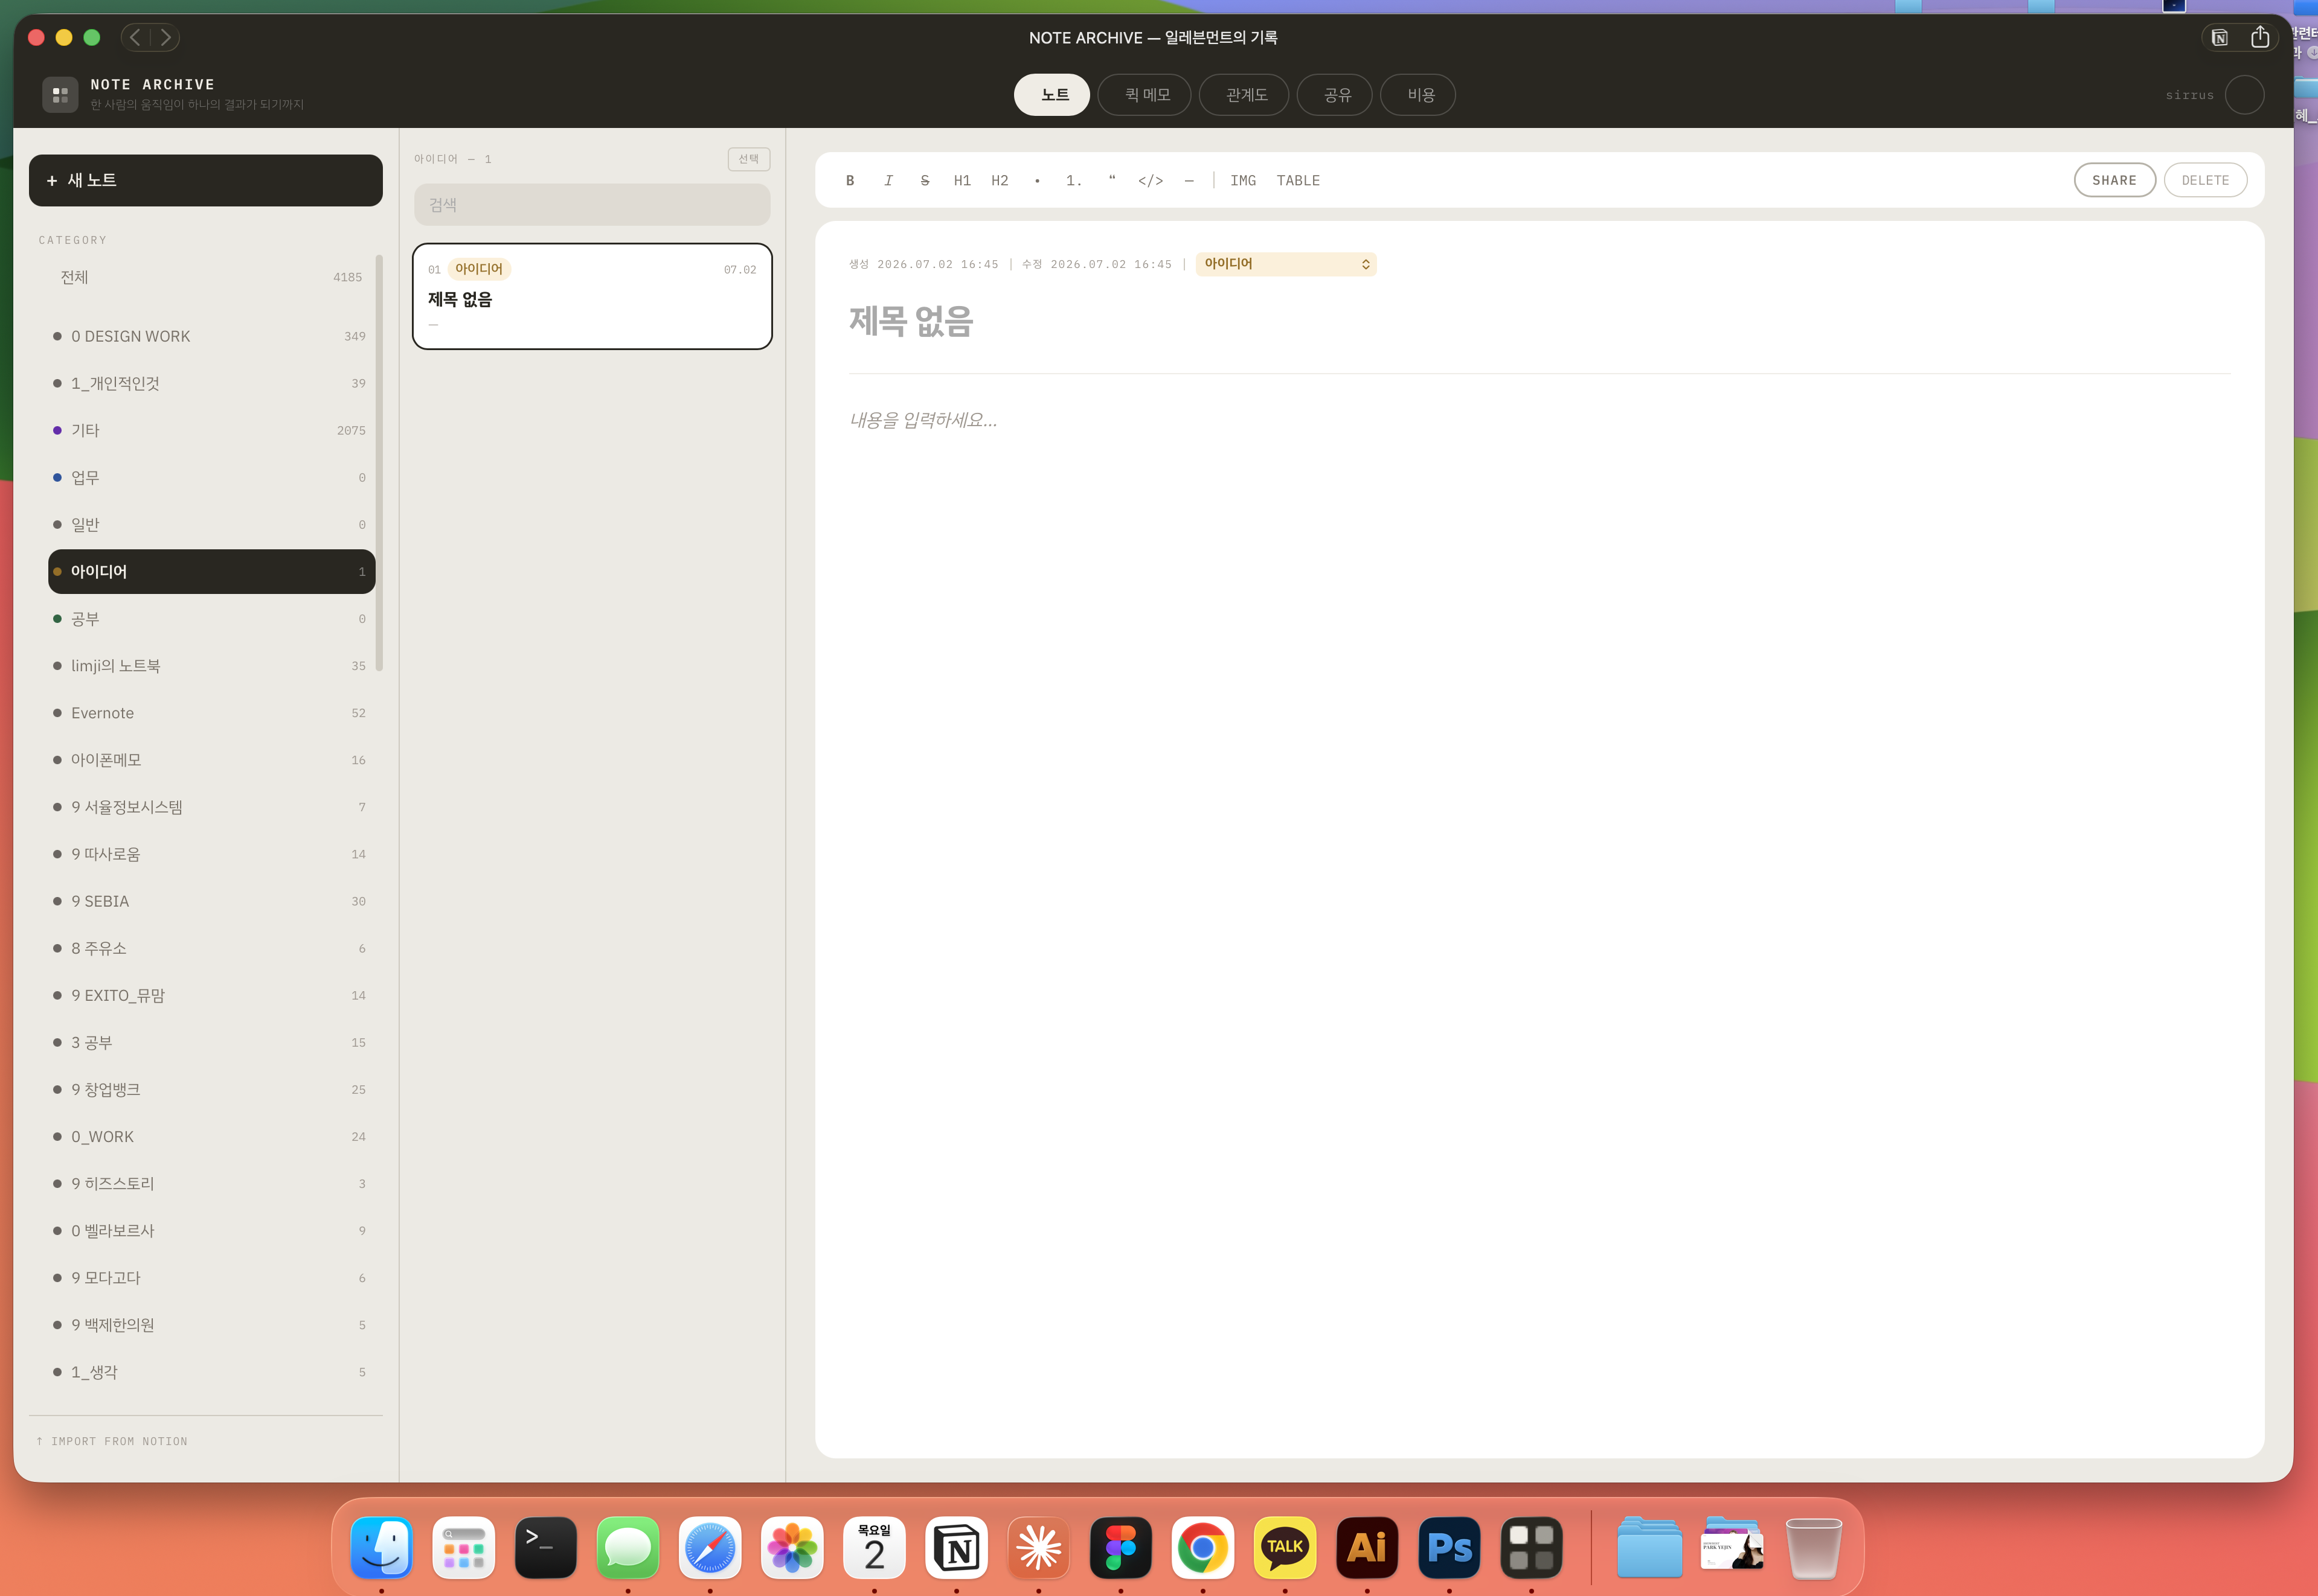The image size is (2318, 1596).
Task: Open the 아이디어 category dropdown
Action: [1286, 264]
